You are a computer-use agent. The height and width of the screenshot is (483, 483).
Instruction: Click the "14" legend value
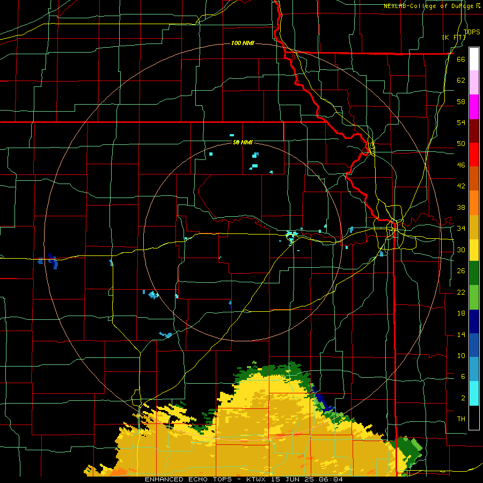tap(461, 334)
